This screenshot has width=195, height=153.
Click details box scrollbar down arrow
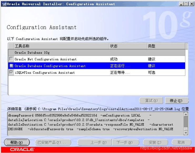tap(186, 133)
